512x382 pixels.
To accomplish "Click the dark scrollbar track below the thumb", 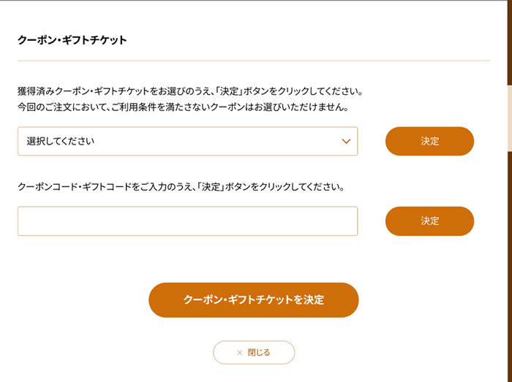I will click(510, 267).
